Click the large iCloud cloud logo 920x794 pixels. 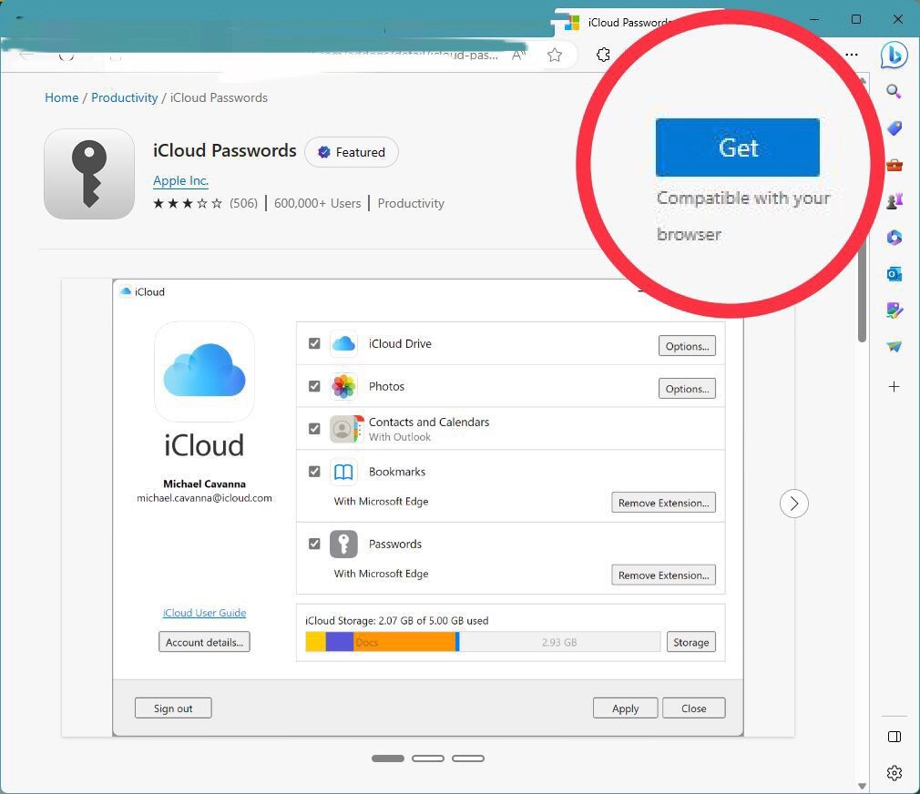coord(204,371)
